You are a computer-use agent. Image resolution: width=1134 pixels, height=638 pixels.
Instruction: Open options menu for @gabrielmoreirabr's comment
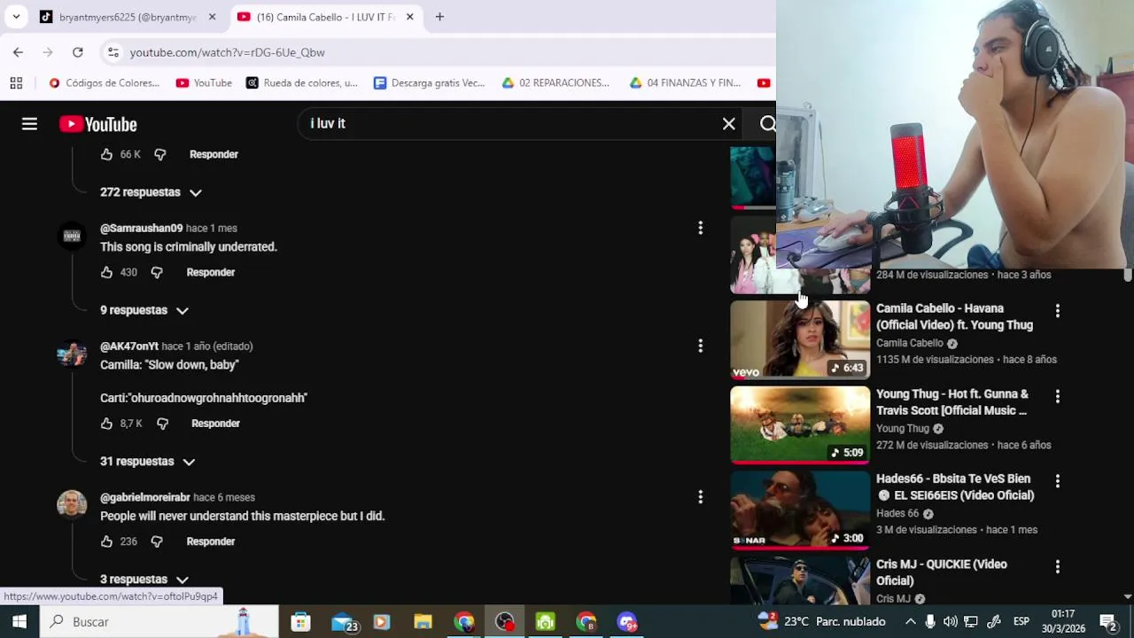coord(700,497)
